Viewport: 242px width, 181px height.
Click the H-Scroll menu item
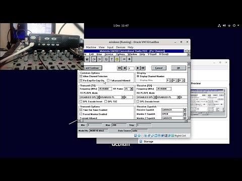164,54
